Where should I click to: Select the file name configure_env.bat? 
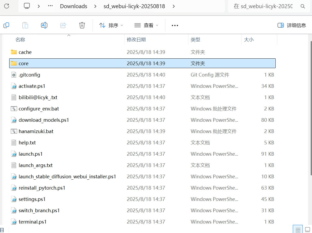tap(39, 109)
